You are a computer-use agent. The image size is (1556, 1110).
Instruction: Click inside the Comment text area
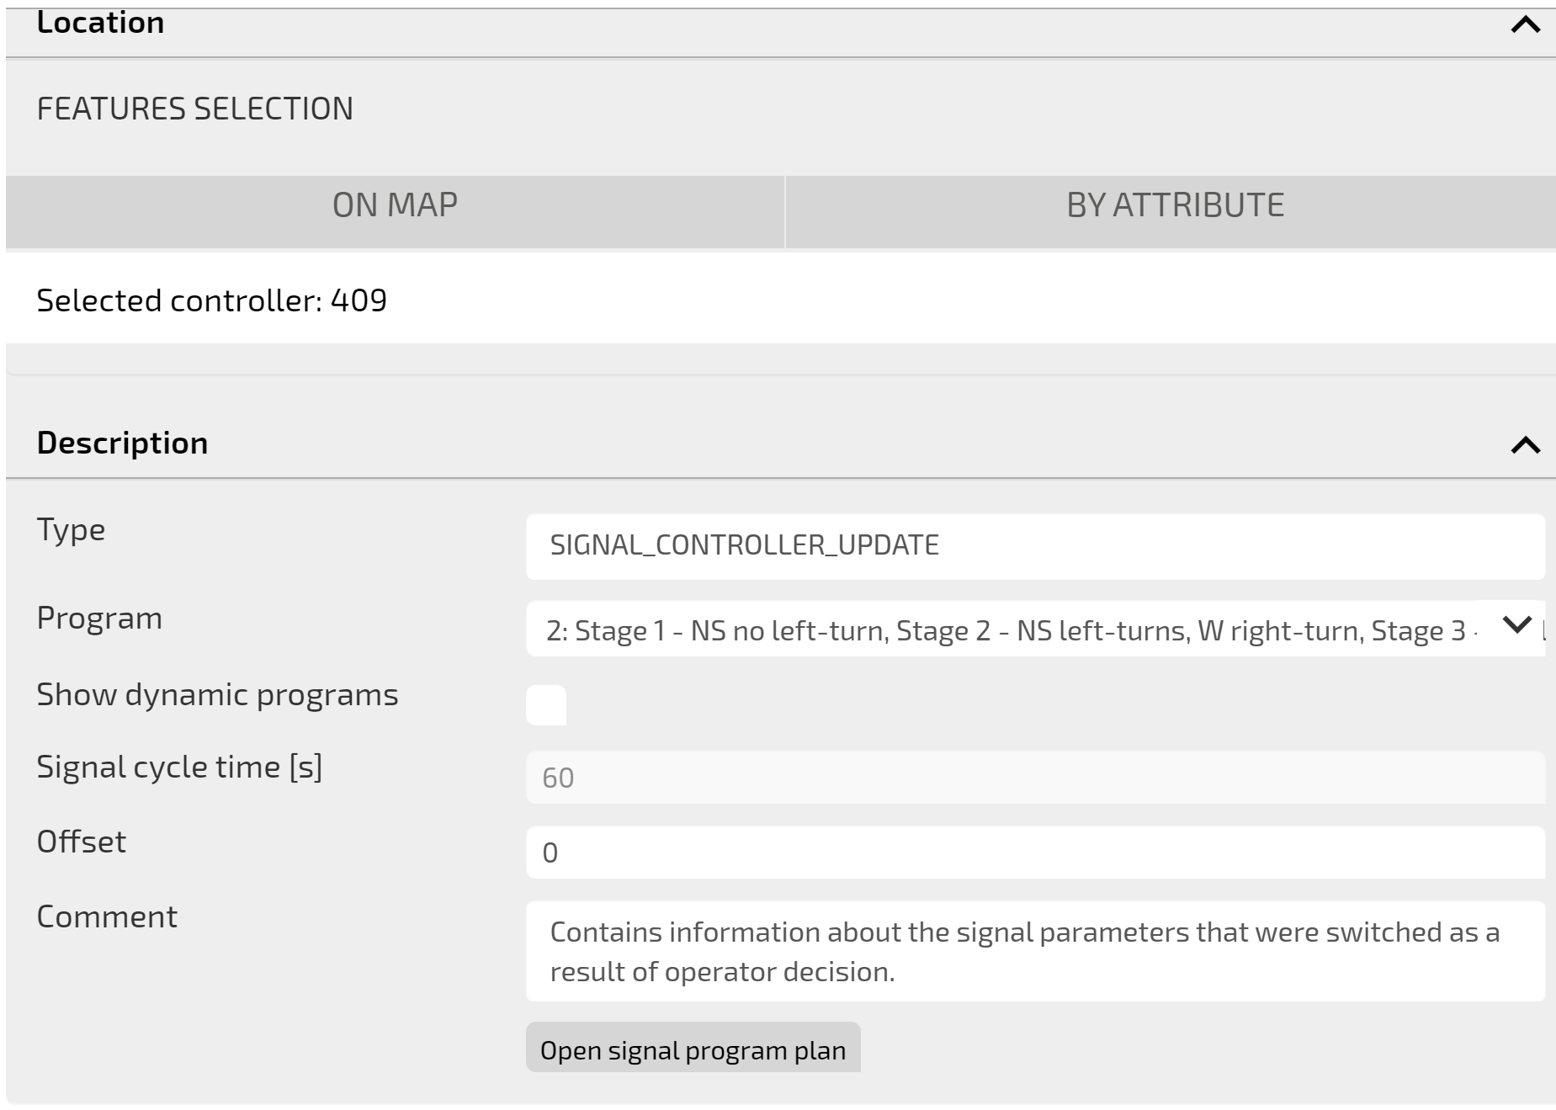point(1035,952)
